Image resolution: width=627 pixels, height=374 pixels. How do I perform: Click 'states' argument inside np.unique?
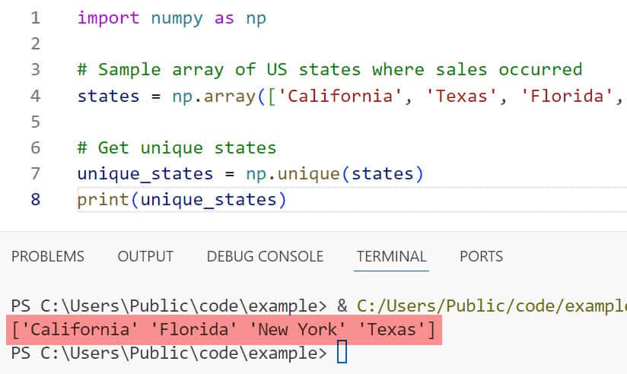click(x=382, y=174)
